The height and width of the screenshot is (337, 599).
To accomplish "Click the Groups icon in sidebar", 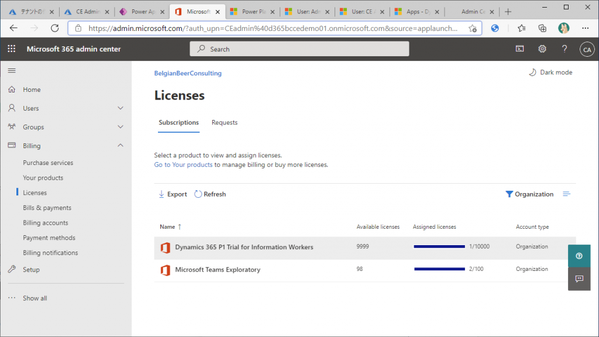I will pyautogui.click(x=12, y=127).
